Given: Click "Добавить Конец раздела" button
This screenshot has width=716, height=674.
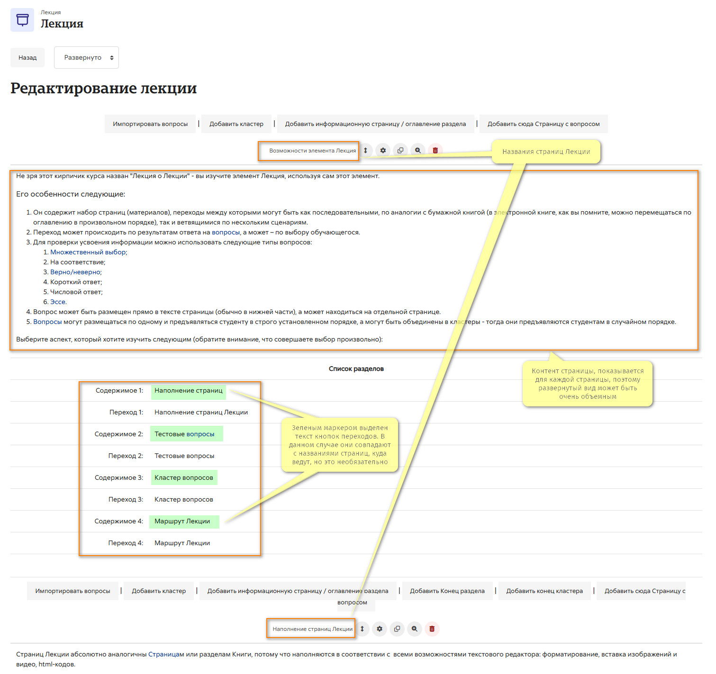Looking at the screenshot, I should click(447, 591).
